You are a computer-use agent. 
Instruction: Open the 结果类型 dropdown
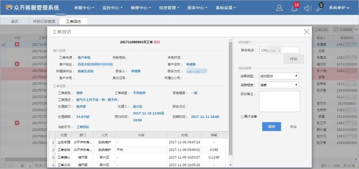pos(279,76)
